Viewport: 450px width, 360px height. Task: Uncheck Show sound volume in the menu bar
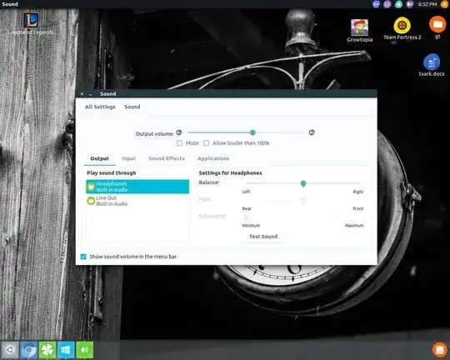[83, 257]
